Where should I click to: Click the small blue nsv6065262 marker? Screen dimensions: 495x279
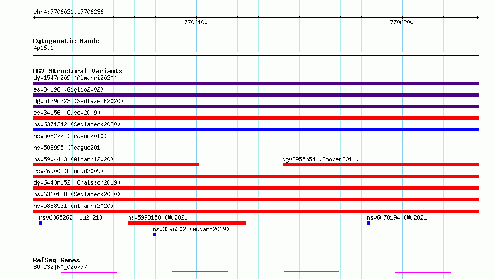pyautogui.click(x=41, y=223)
